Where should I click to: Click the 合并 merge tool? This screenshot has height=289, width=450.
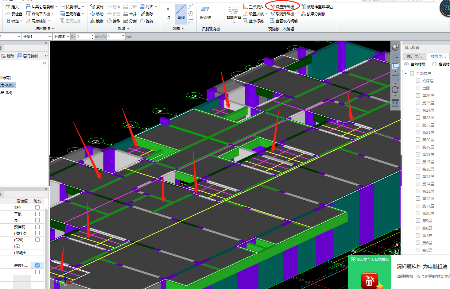click(x=130, y=14)
